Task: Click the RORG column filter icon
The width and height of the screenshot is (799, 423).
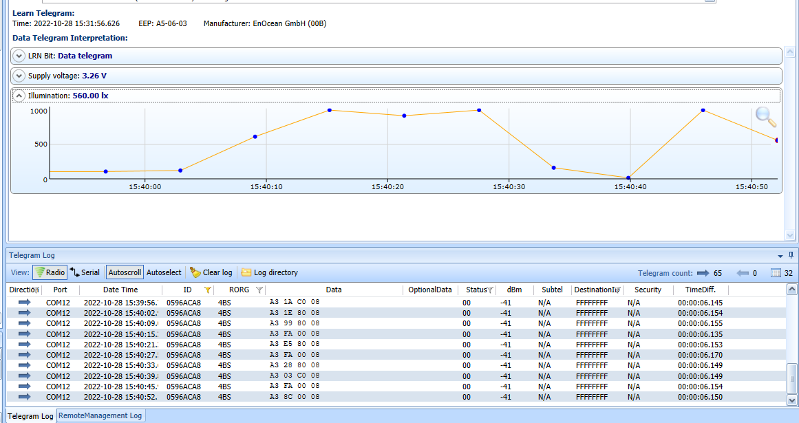Action: pos(259,290)
